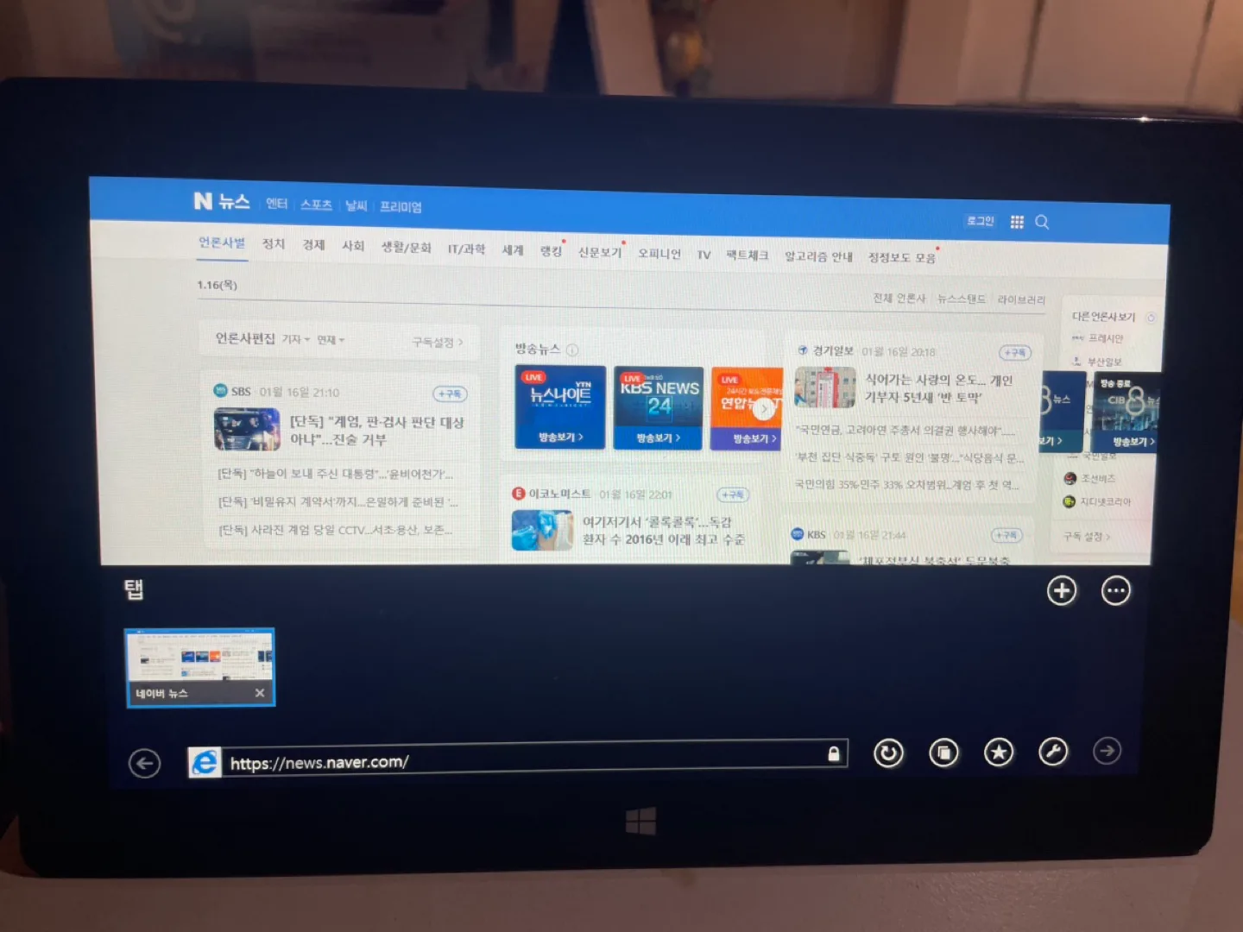The image size is (1243, 932).
Task: Open the 날씨 link
Action: [x=356, y=205]
